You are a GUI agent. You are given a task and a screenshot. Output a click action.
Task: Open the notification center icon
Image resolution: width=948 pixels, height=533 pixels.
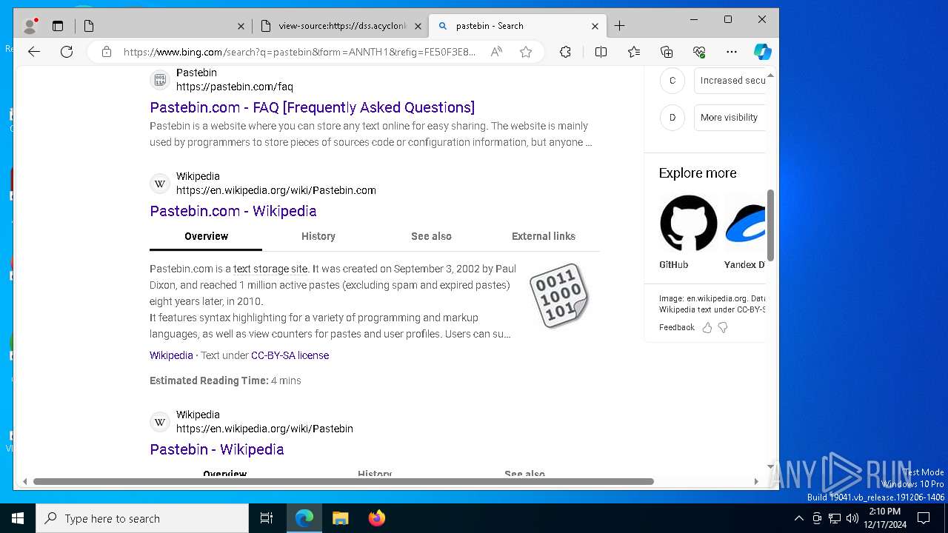click(924, 518)
